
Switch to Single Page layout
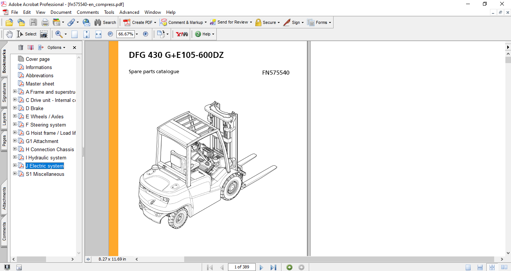pos(468,267)
